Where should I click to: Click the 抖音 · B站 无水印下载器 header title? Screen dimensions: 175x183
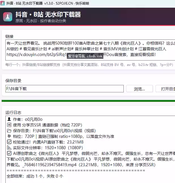[x=48, y=14]
